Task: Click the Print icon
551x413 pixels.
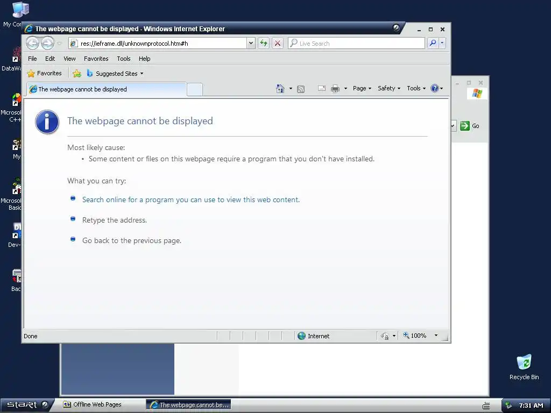Action: tap(335, 89)
